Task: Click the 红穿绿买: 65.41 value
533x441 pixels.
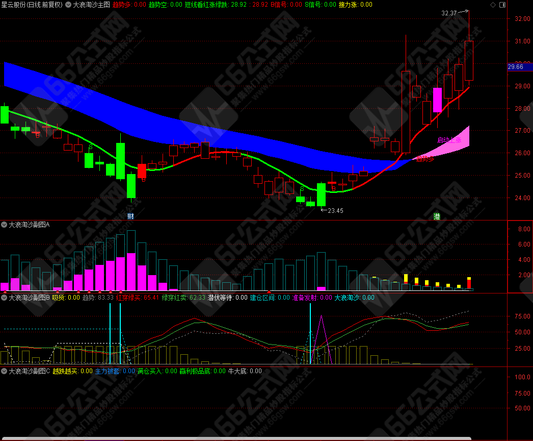Action: (x=138, y=298)
